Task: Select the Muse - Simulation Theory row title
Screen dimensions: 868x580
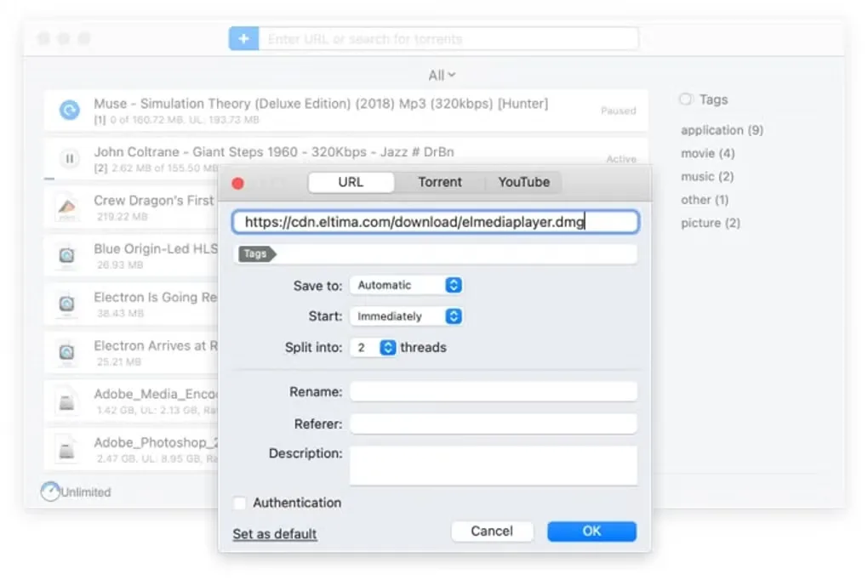Action: [x=321, y=104]
